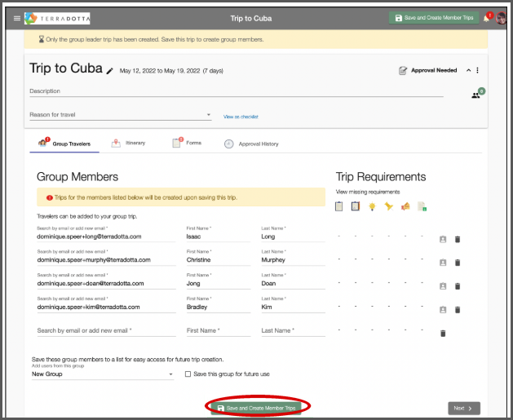Click the View as checklist link
The height and width of the screenshot is (420, 513).
coord(241,117)
